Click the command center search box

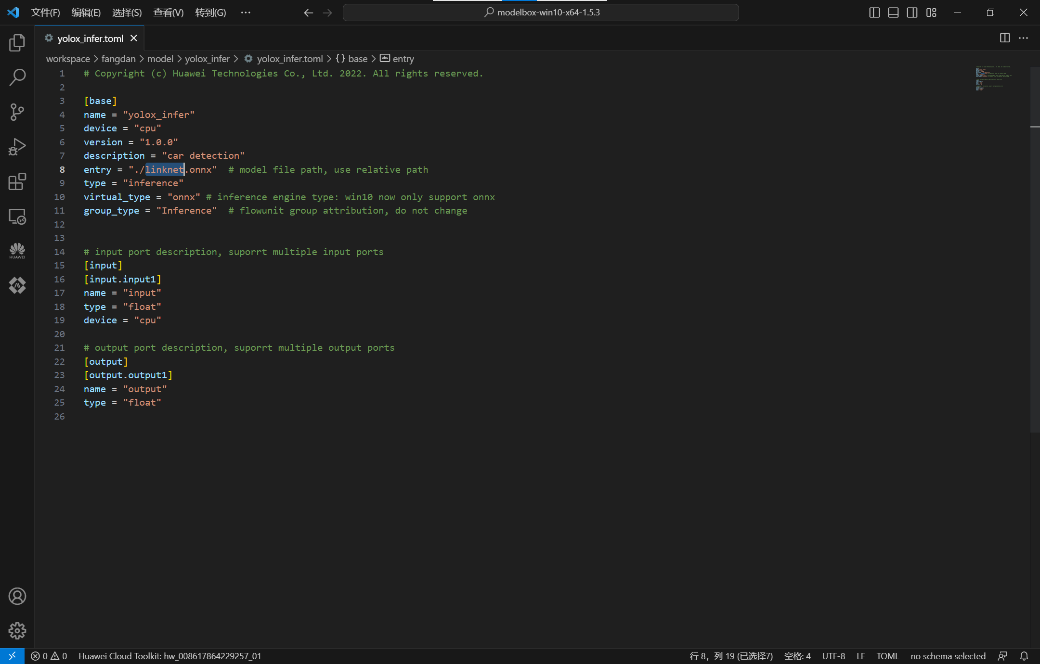coord(540,13)
